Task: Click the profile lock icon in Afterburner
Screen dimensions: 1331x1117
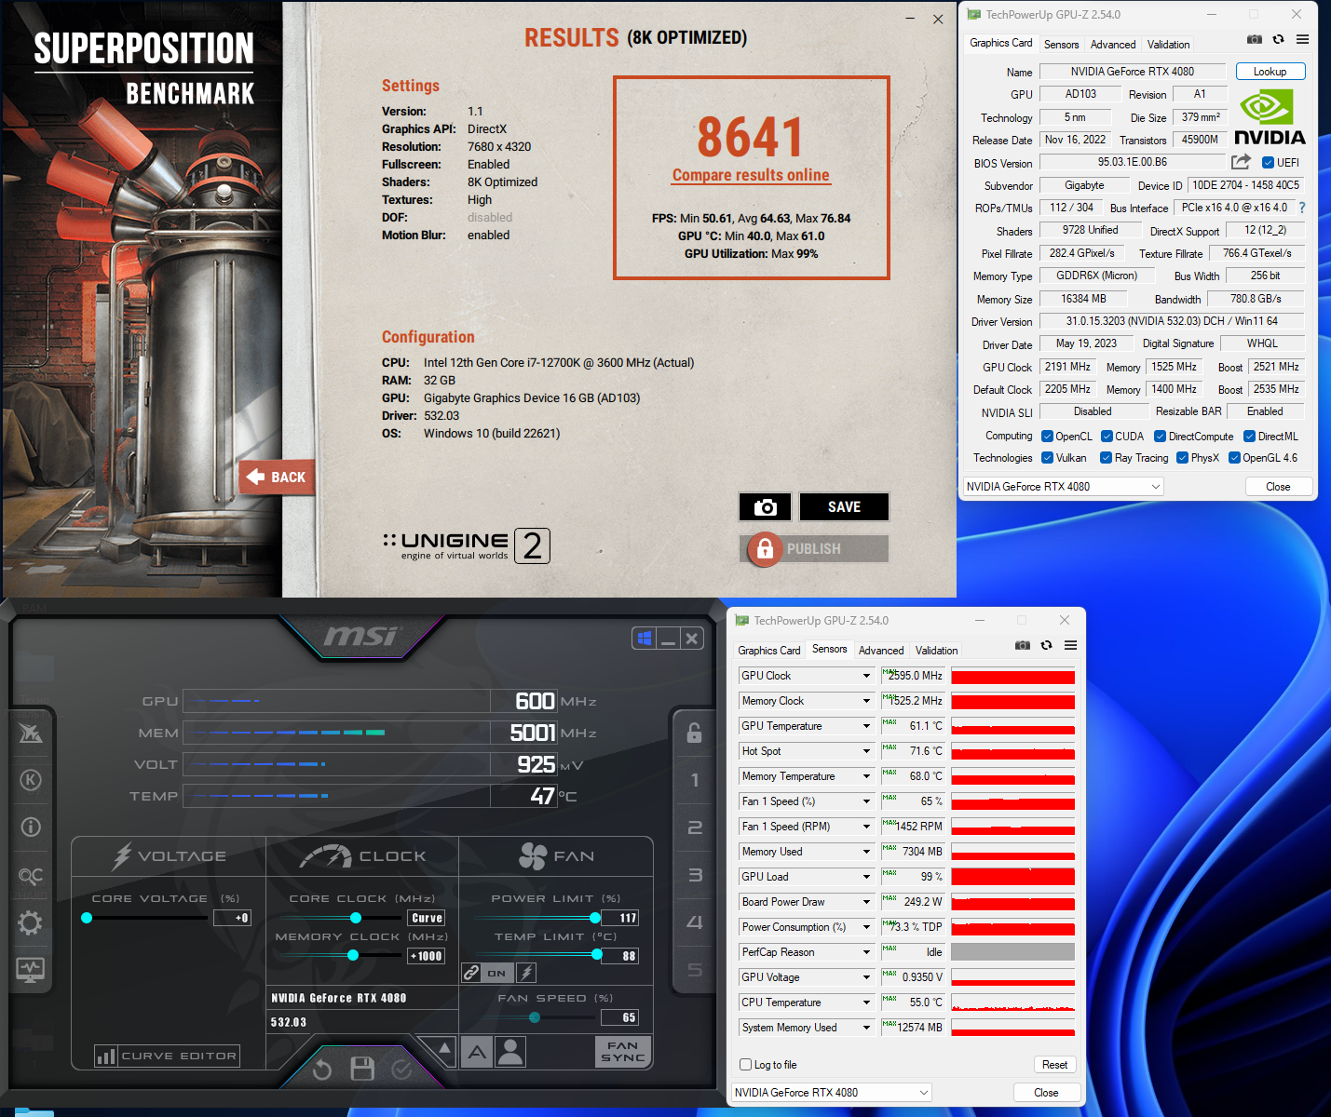Action: (694, 733)
